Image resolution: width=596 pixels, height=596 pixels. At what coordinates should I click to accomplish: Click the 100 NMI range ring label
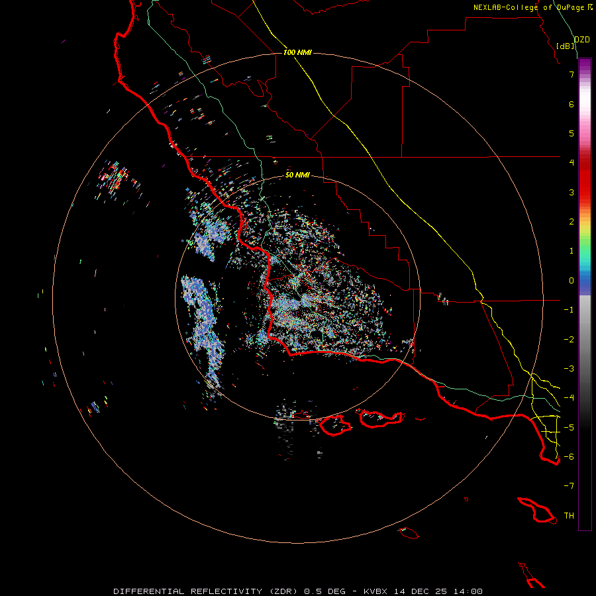[297, 52]
